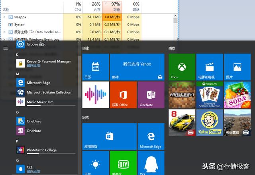255x175 pixels.
Task: Open the 帝国霸略 game tile
Action: coord(237,123)
